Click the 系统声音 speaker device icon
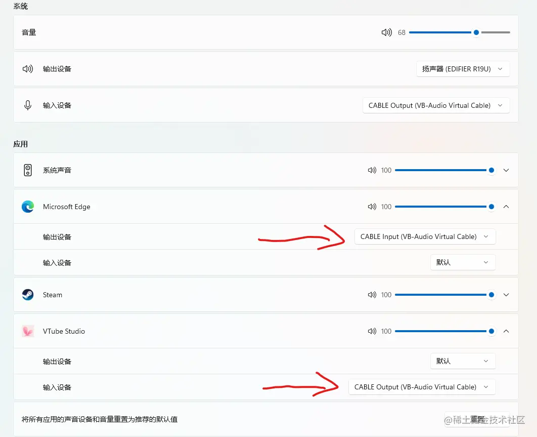537x437 pixels. tap(28, 170)
